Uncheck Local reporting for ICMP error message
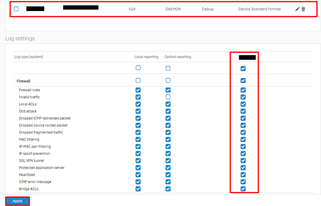This screenshot has height=206, width=321. click(x=138, y=182)
